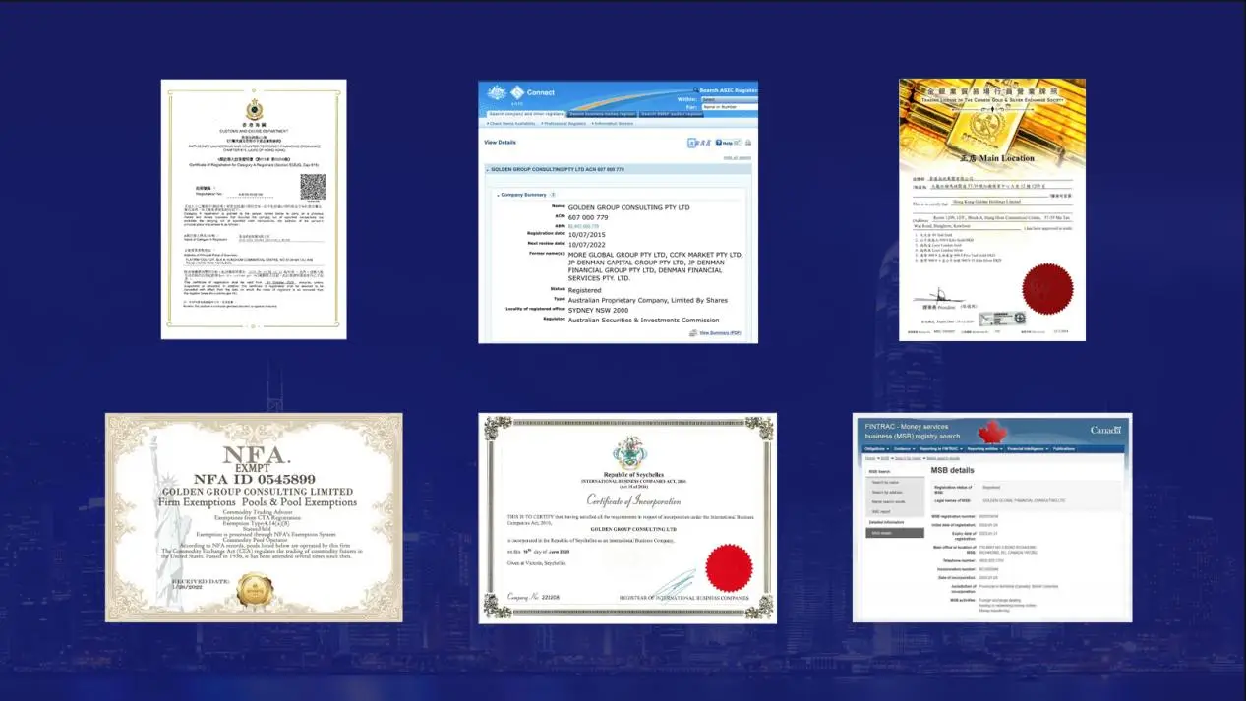
Task: Click the Check Name Availability link
Action: click(x=511, y=124)
